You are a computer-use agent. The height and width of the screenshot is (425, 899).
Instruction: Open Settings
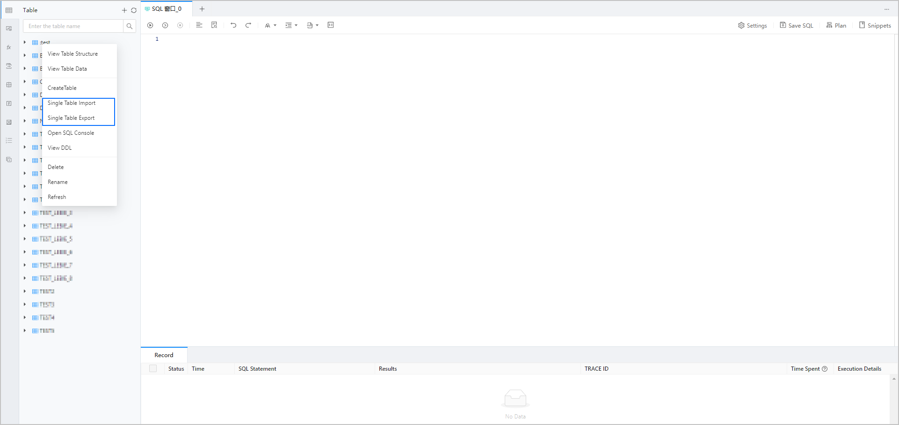pos(753,26)
